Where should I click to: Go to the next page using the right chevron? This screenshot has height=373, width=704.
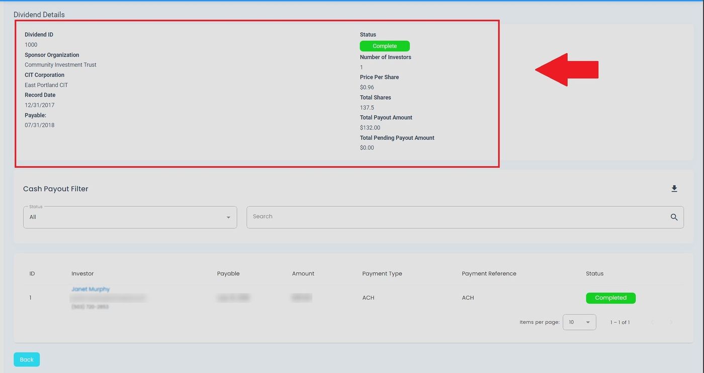671,322
